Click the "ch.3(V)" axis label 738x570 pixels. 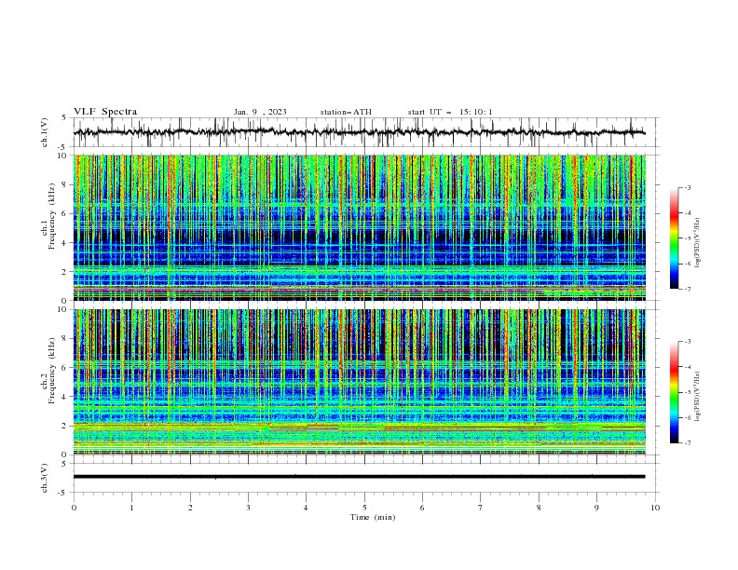pos(45,478)
